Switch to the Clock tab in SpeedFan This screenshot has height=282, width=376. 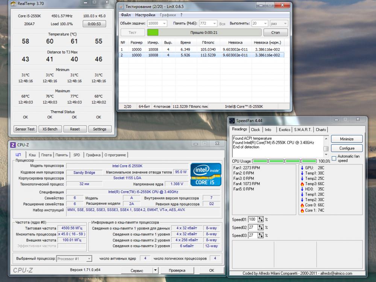coord(255,130)
